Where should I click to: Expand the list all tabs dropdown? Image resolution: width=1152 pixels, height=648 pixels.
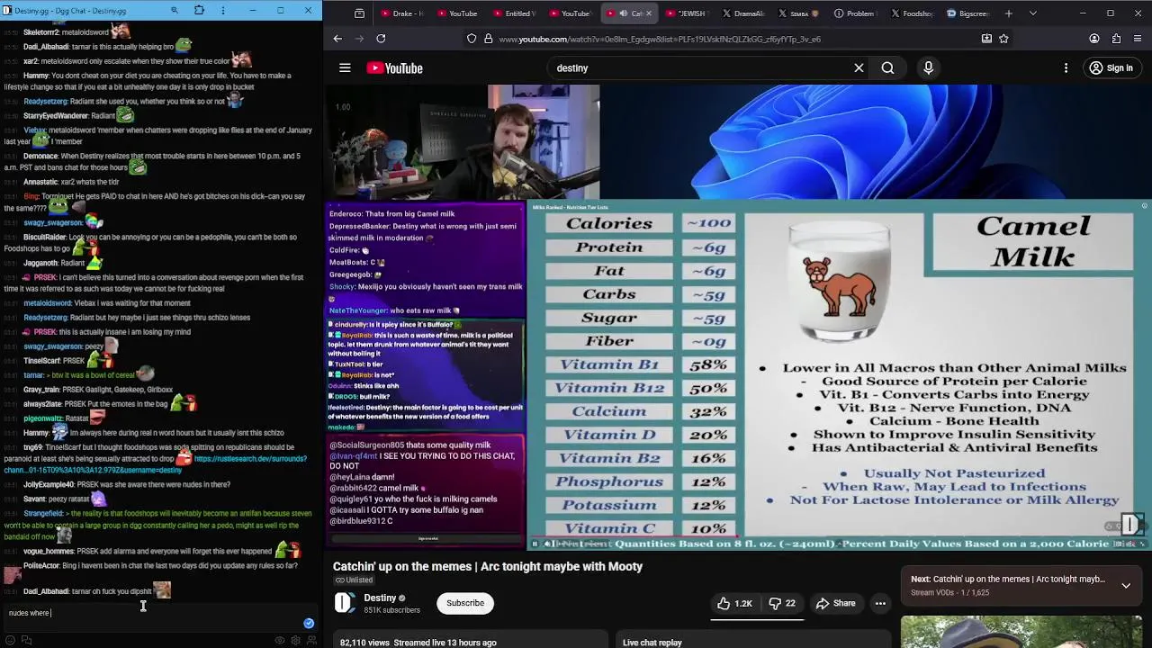click(x=1032, y=13)
